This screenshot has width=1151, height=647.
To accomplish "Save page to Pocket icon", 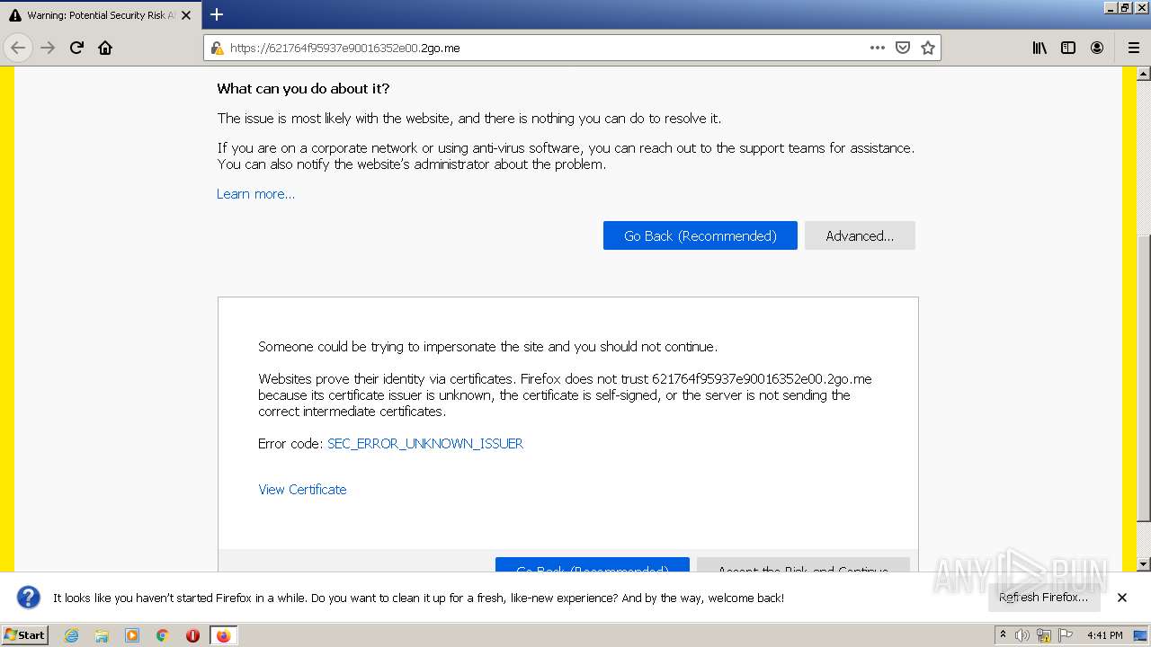I will (903, 48).
